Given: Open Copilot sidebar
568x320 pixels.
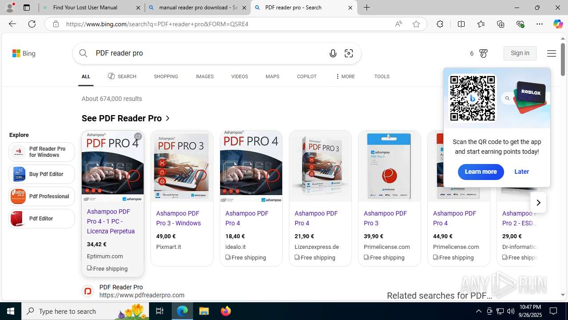Looking at the screenshot, I should 558,24.
